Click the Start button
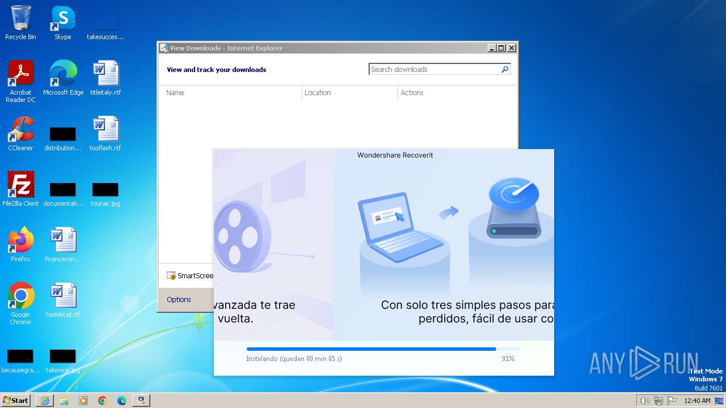This screenshot has height=408, width=726. tap(16, 401)
